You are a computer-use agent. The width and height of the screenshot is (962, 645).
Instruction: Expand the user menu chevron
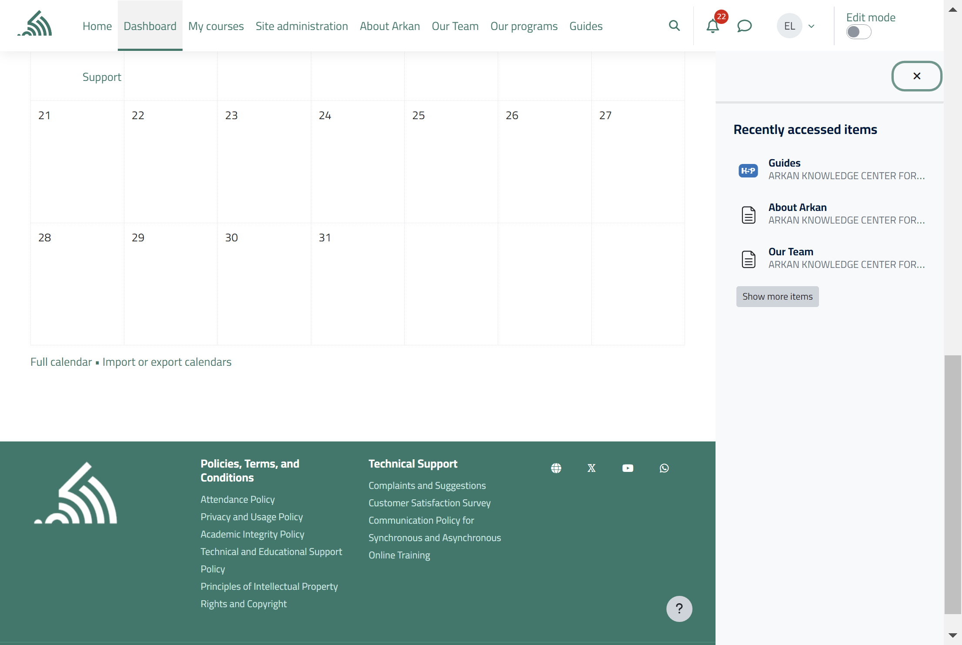(x=811, y=26)
